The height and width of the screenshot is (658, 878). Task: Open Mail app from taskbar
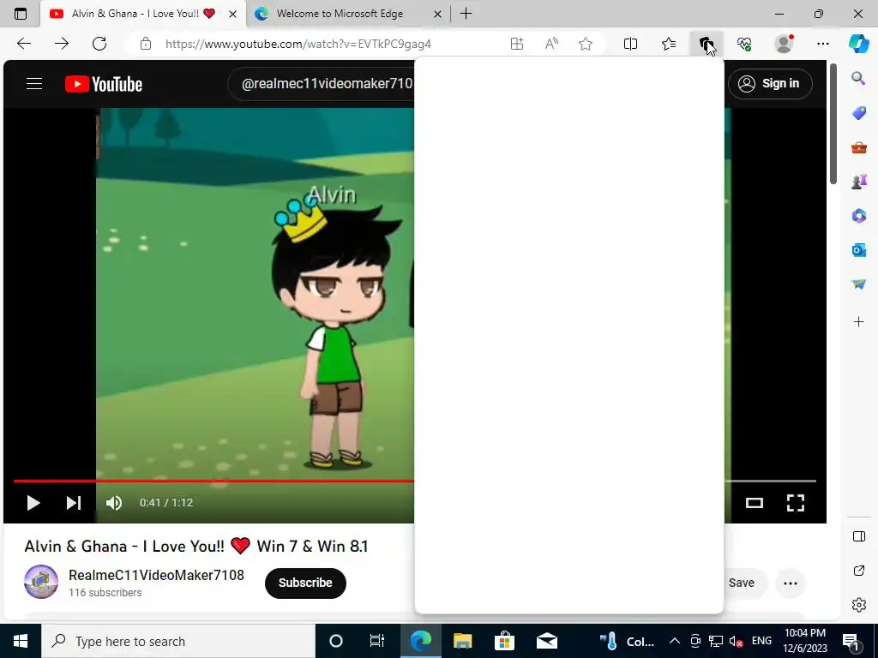(x=546, y=641)
